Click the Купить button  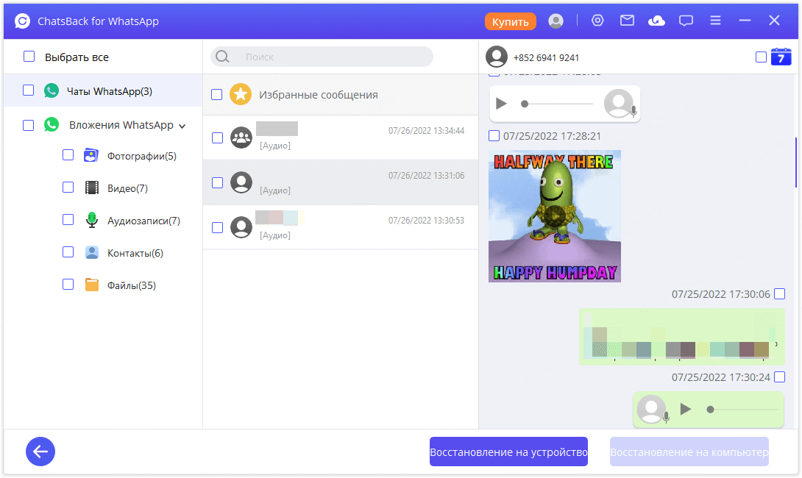tap(510, 21)
